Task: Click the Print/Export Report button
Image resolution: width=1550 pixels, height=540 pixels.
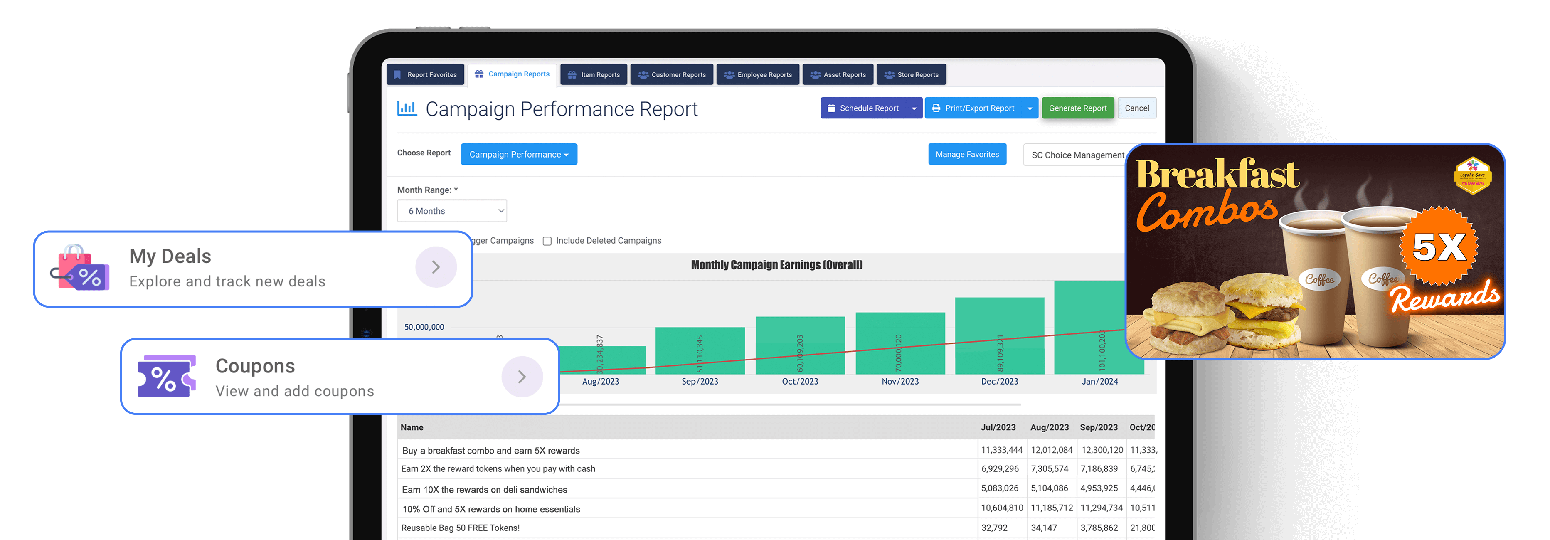Action: click(973, 108)
